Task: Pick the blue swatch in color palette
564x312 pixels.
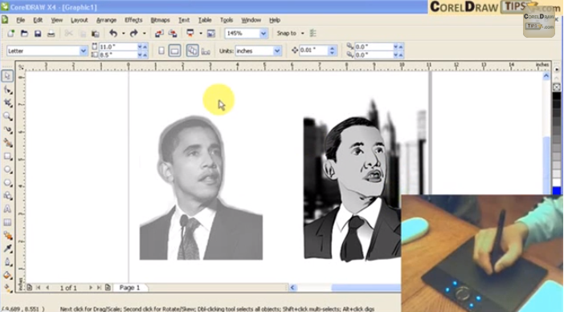Action: click(557, 190)
